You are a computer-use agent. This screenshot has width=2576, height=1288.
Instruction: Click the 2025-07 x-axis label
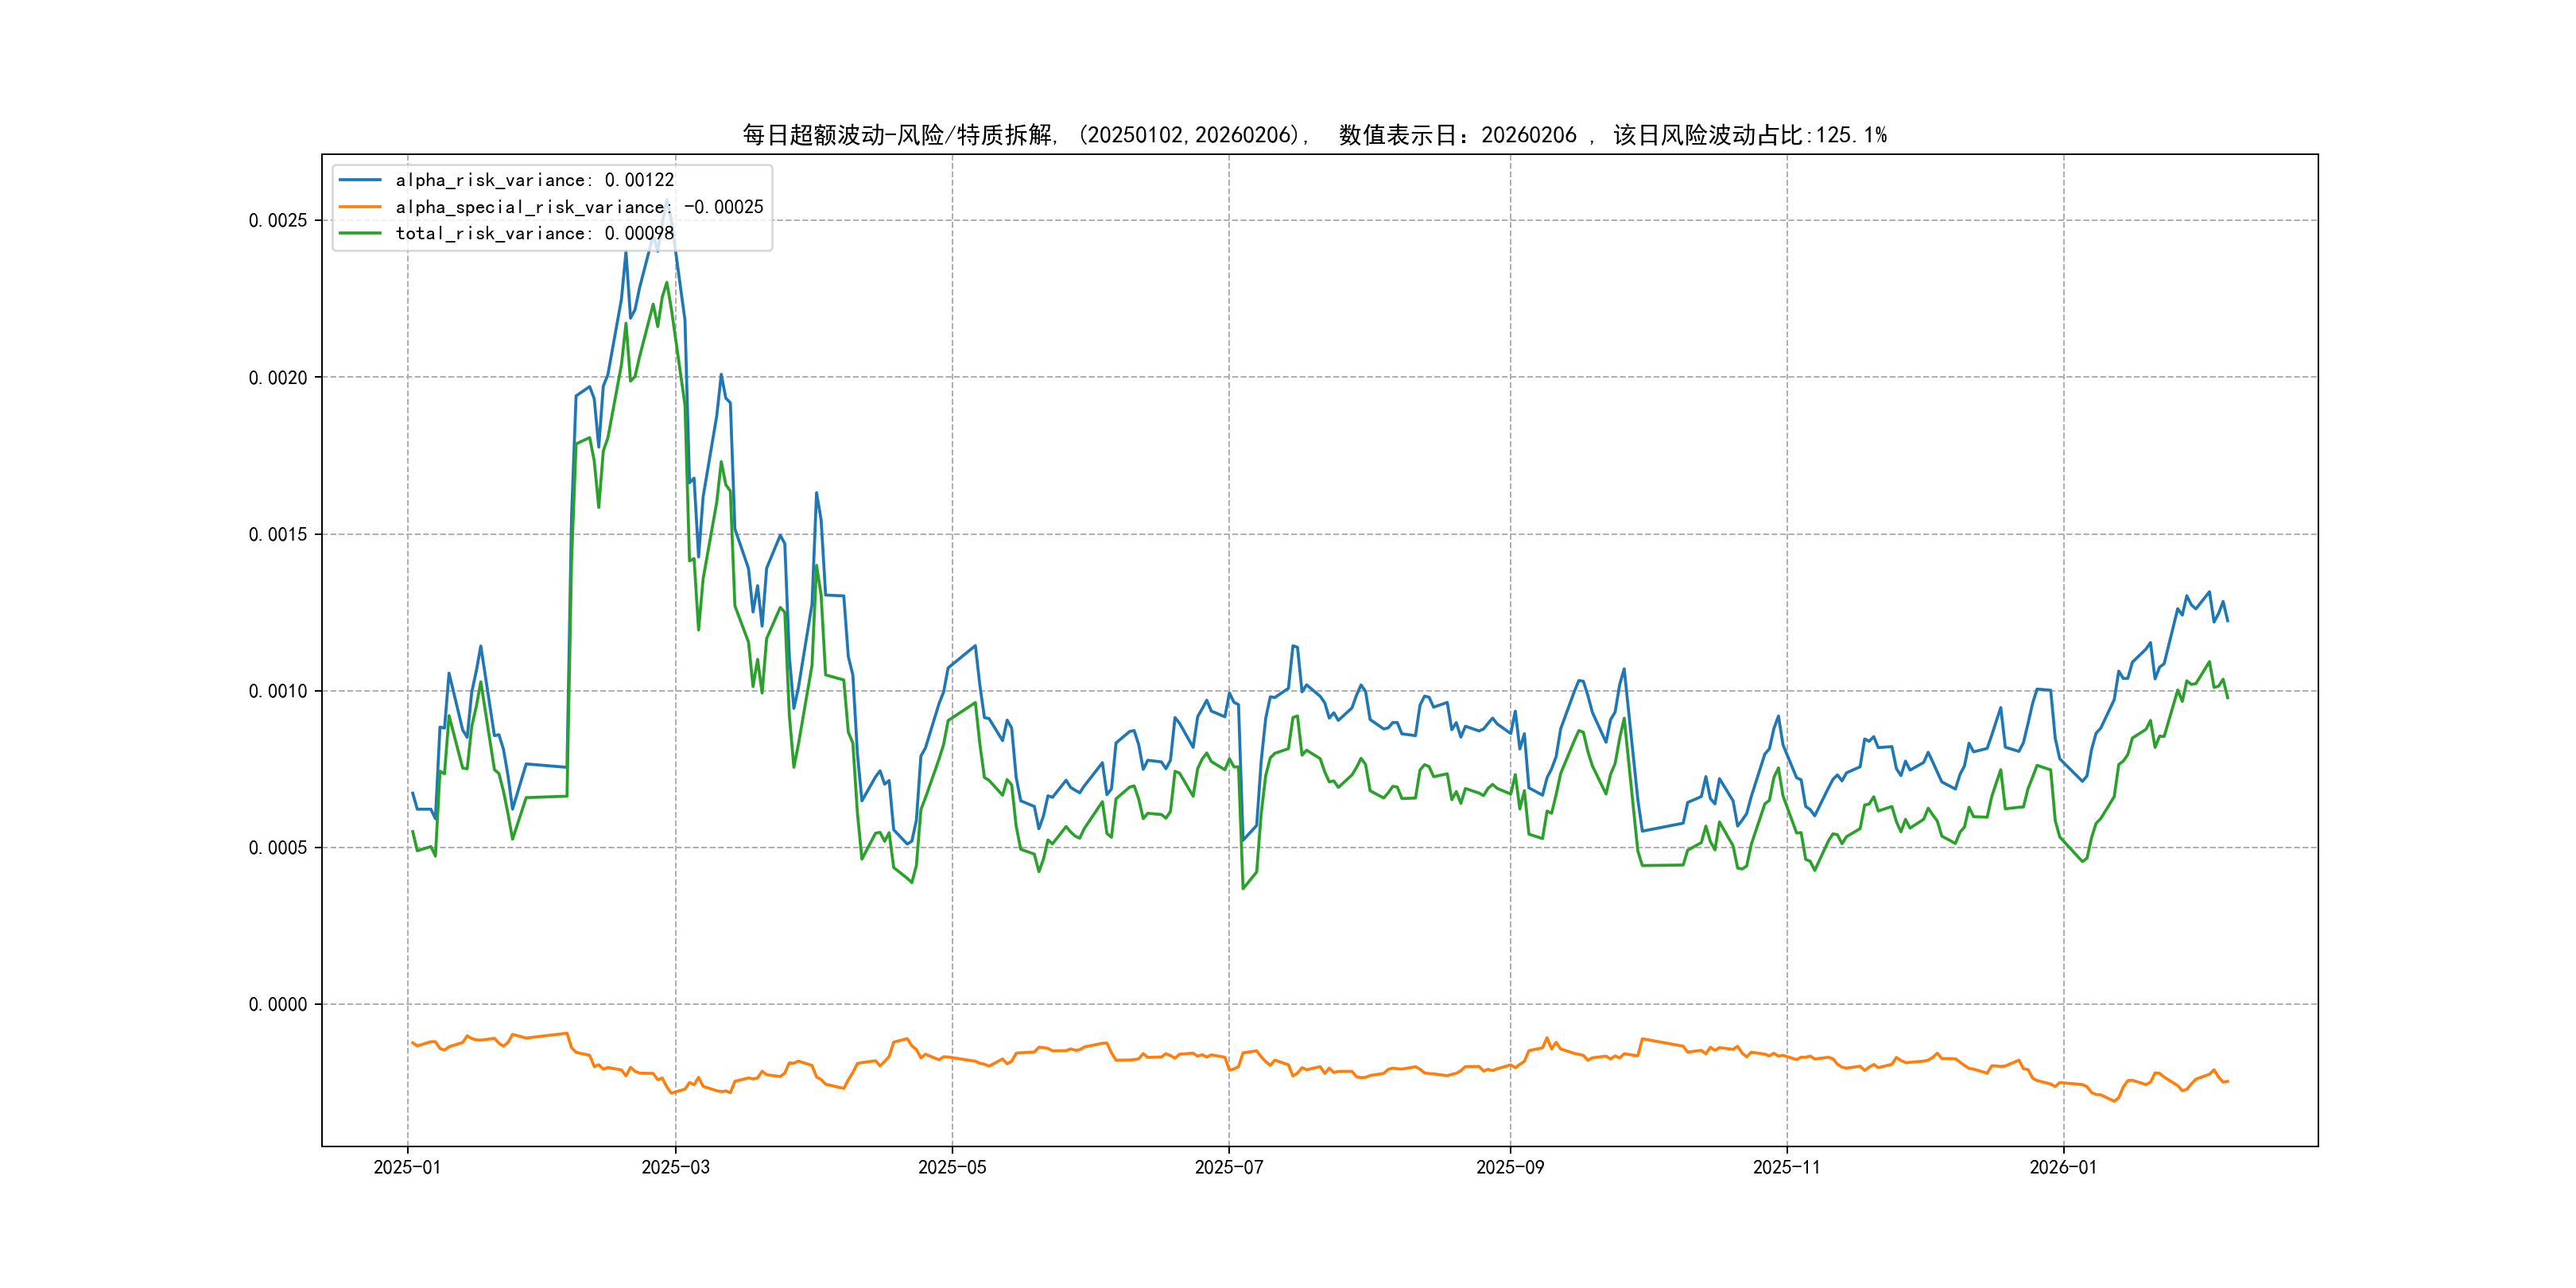click(x=1229, y=1167)
